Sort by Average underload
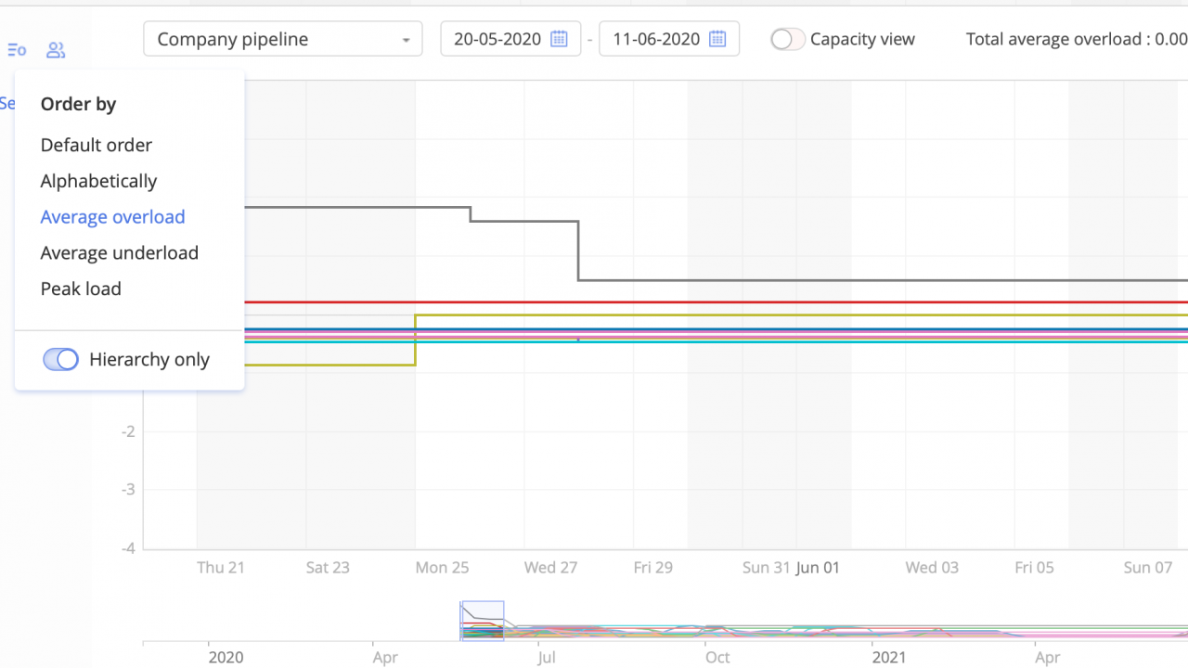 (x=119, y=252)
